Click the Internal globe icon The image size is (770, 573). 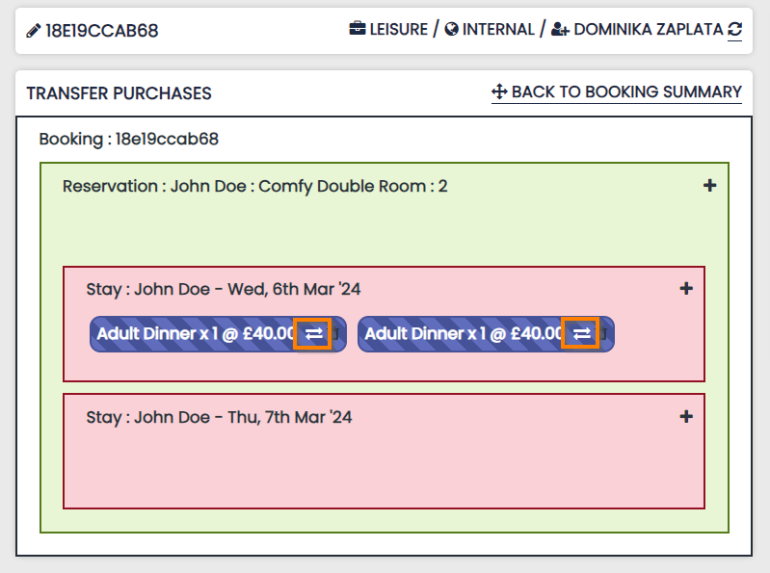[x=451, y=30]
